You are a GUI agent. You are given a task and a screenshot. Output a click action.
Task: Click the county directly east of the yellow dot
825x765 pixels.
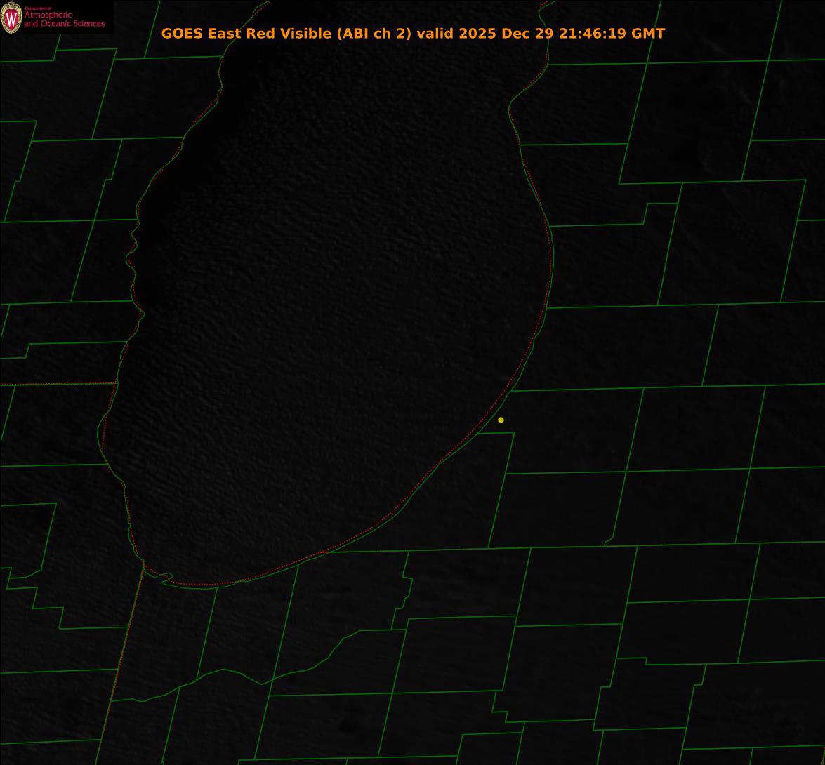[569, 430]
